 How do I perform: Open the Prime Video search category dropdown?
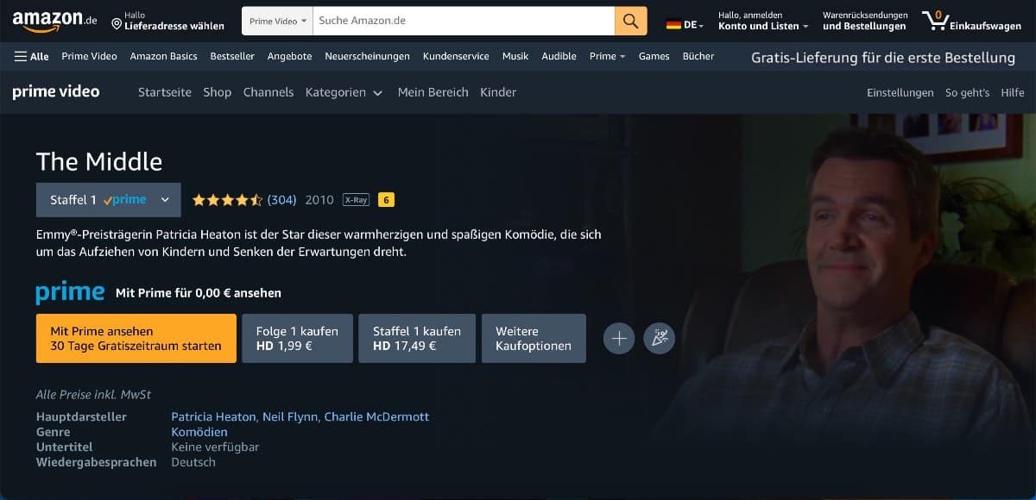click(x=277, y=21)
